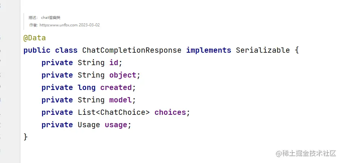Place cursor on the object field

point(123,75)
